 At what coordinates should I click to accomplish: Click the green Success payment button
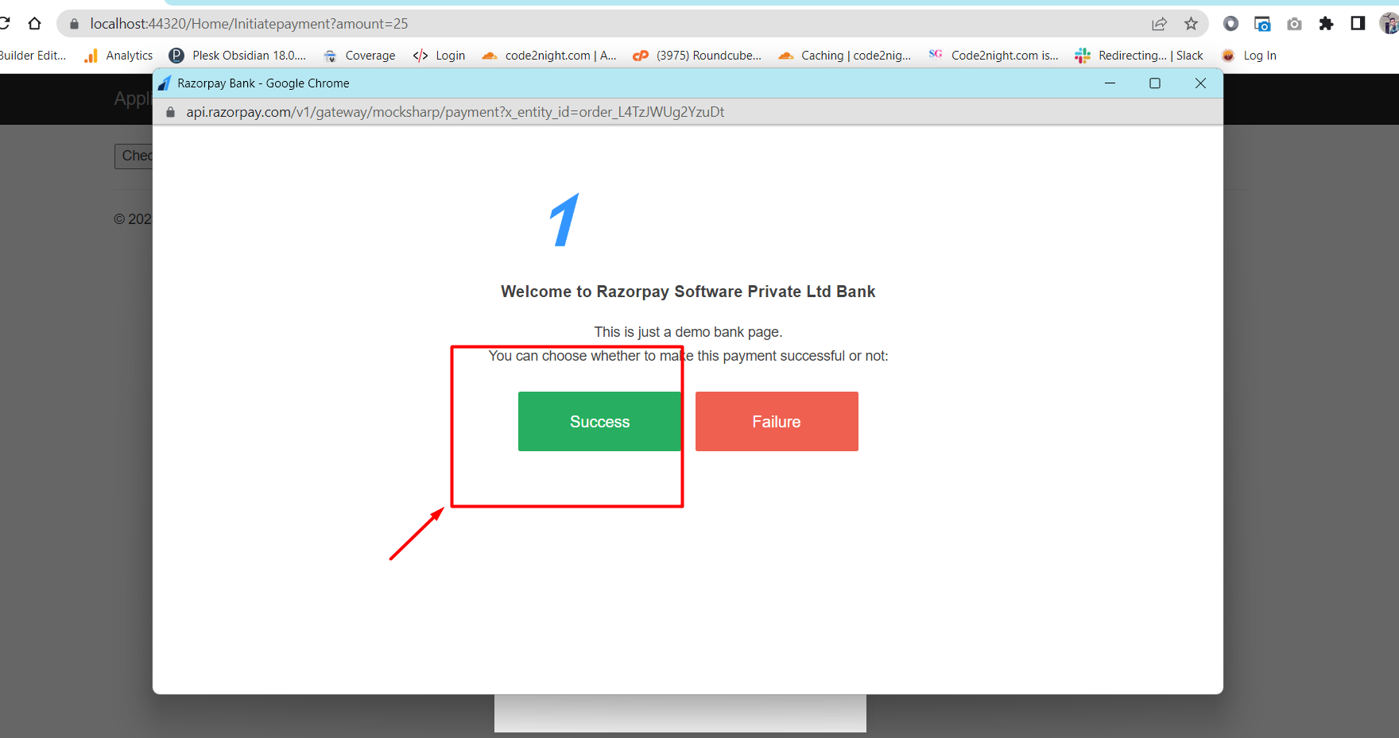[x=599, y=421]
